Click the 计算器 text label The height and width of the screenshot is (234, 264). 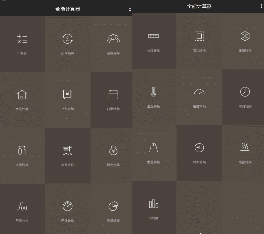point(22,53)
